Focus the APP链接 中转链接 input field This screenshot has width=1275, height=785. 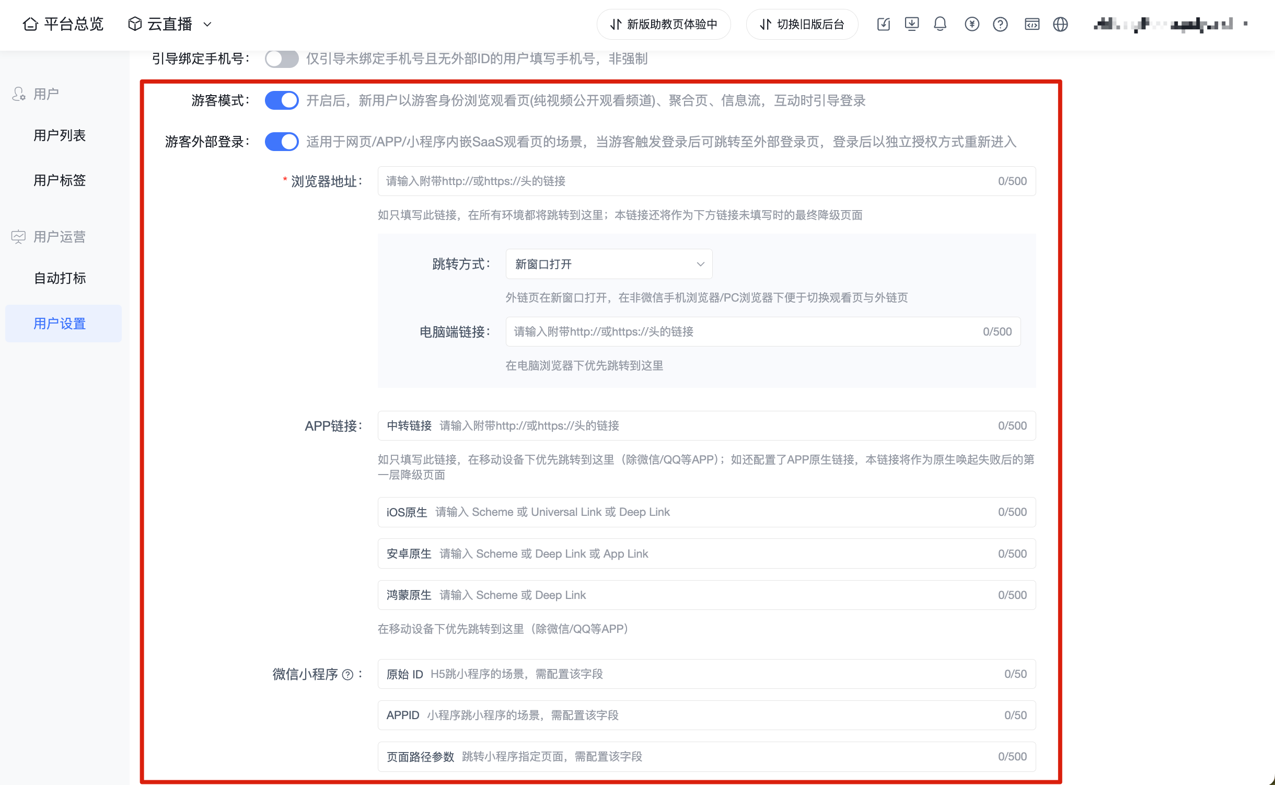tap(706, 426)
